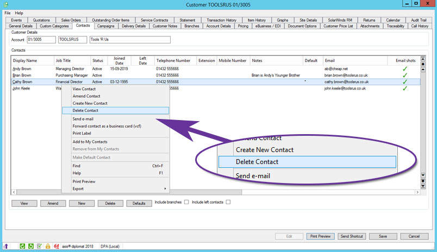Click the View button below contacts list
Image resolution: width=437 pixels, height=252 pixels.
pos(24,204)
